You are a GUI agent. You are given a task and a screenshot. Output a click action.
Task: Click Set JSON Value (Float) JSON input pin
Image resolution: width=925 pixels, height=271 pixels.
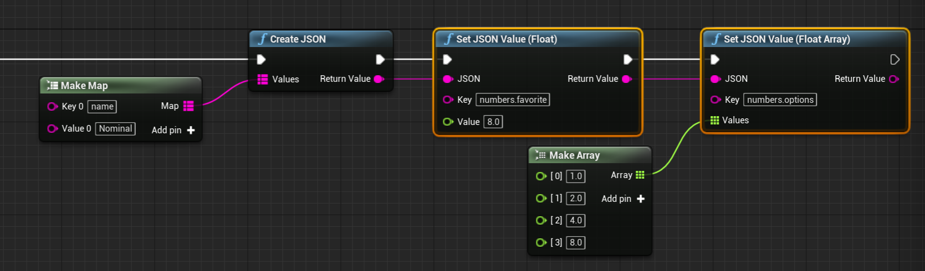(x=448, y=79)
